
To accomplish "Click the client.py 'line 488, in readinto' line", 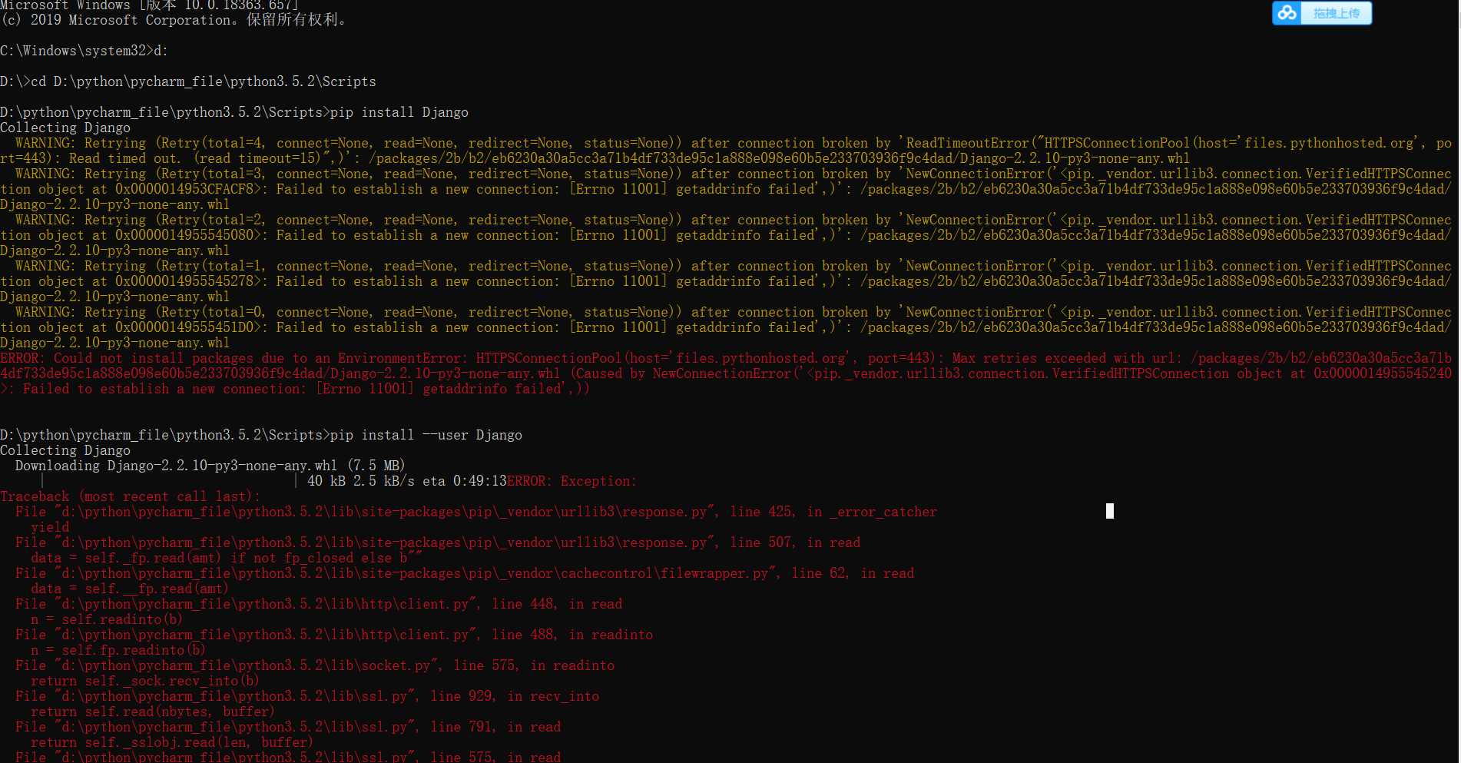I will point(334,635).
